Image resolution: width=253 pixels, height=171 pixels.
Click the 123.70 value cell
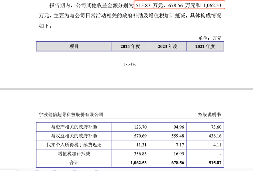tap(140, 127)
